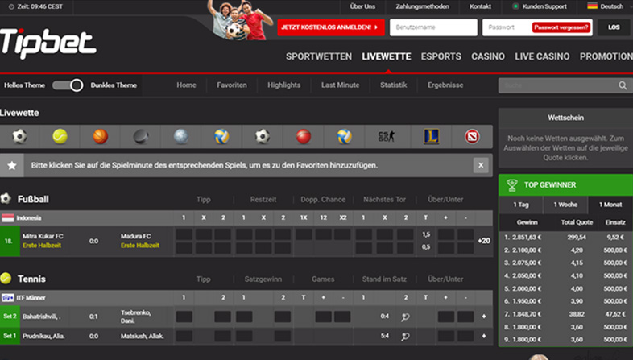Screen dimensions: 633x360
Task: Click the ITF Männer league icon
Action: pos(8,298)
